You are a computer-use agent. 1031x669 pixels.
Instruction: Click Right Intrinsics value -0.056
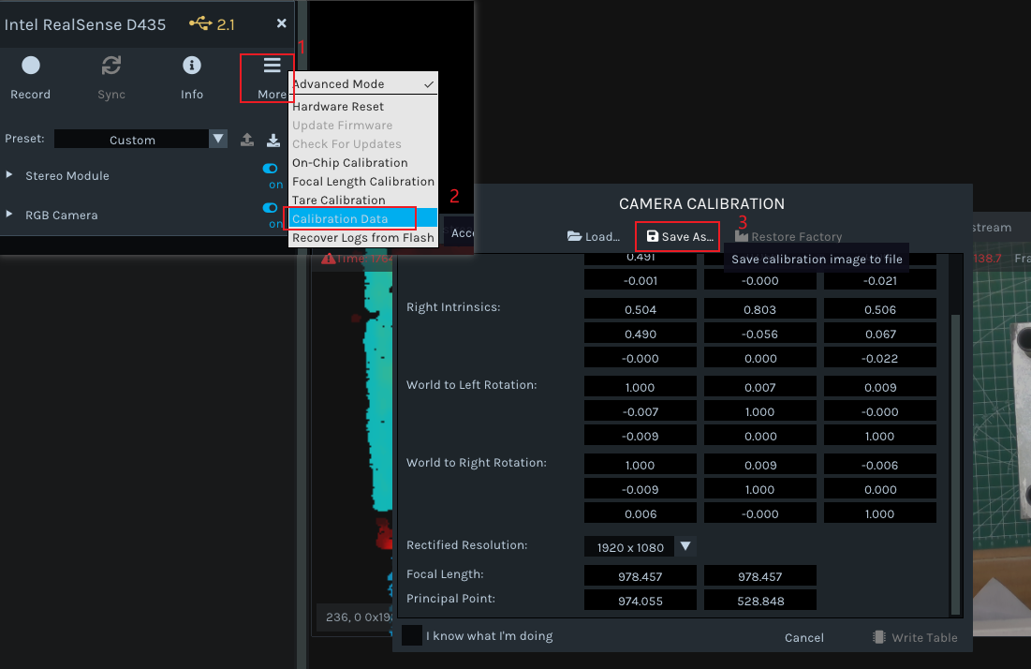[759, 334]
